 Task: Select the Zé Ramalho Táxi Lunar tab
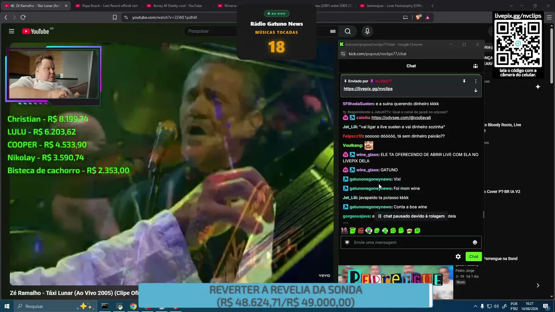36,6
